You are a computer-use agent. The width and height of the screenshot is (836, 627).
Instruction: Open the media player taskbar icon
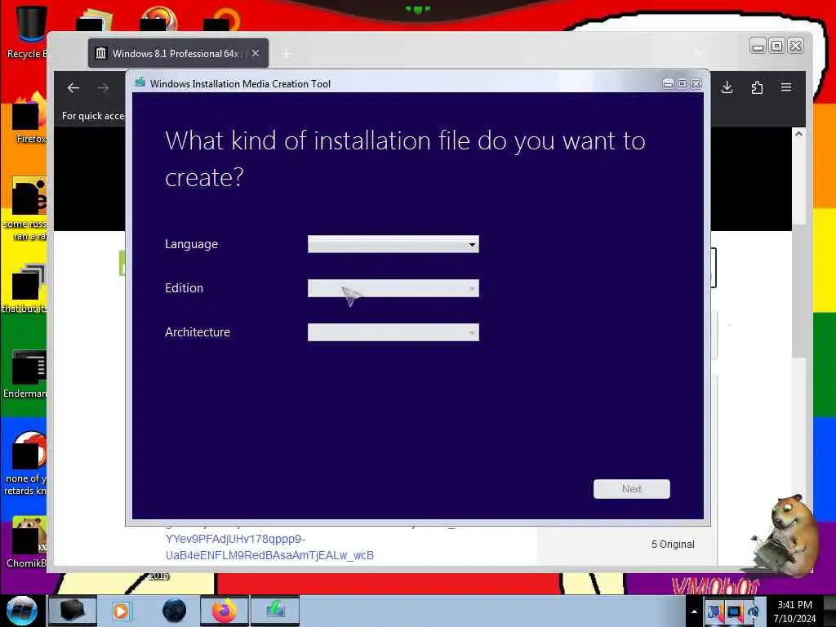122,611
